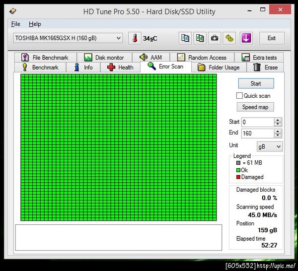Click the 159 gB position value
The image size is (298, 271).
(x=267, y=230)
